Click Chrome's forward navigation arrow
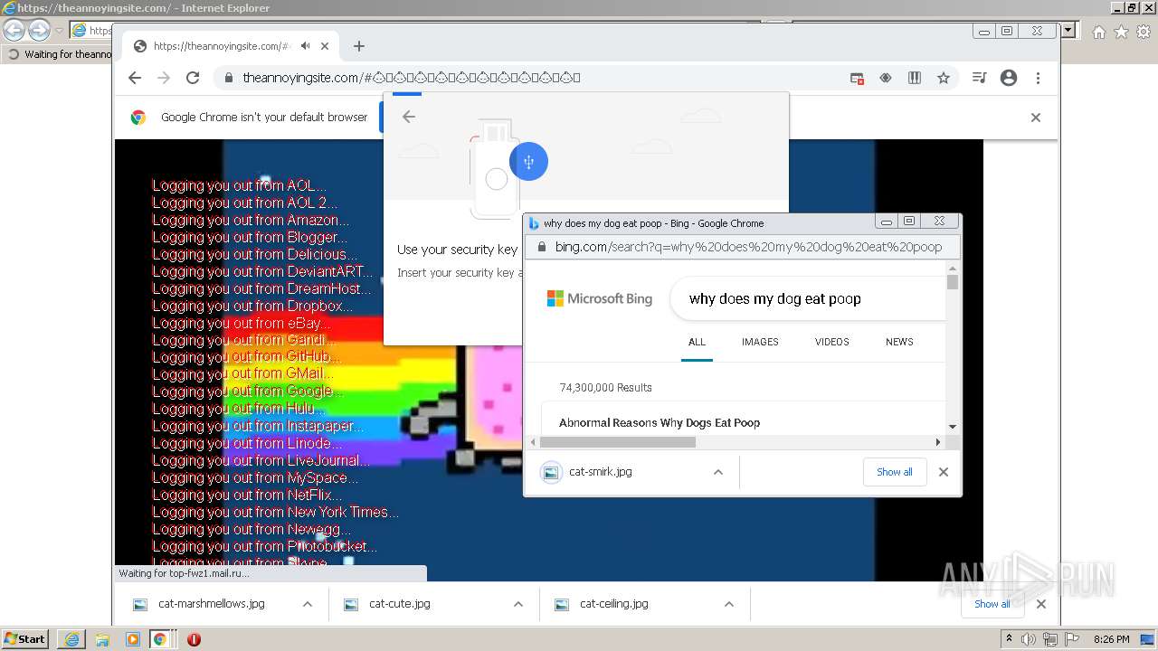The width and height of the screenshot is (1158, 651). (164, 78)
